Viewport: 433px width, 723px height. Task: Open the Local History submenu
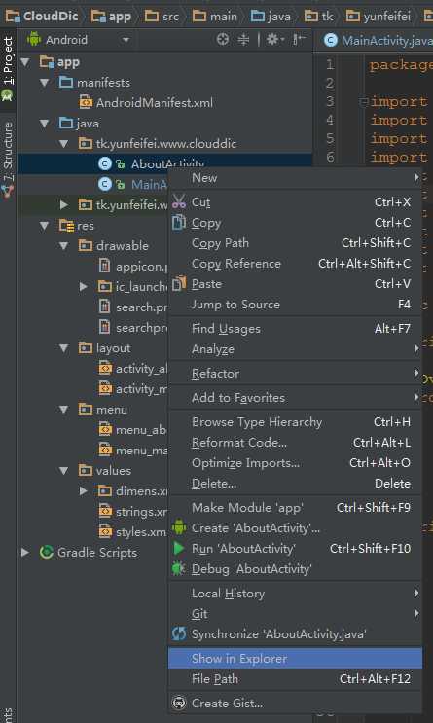click(x=295, y=593)
